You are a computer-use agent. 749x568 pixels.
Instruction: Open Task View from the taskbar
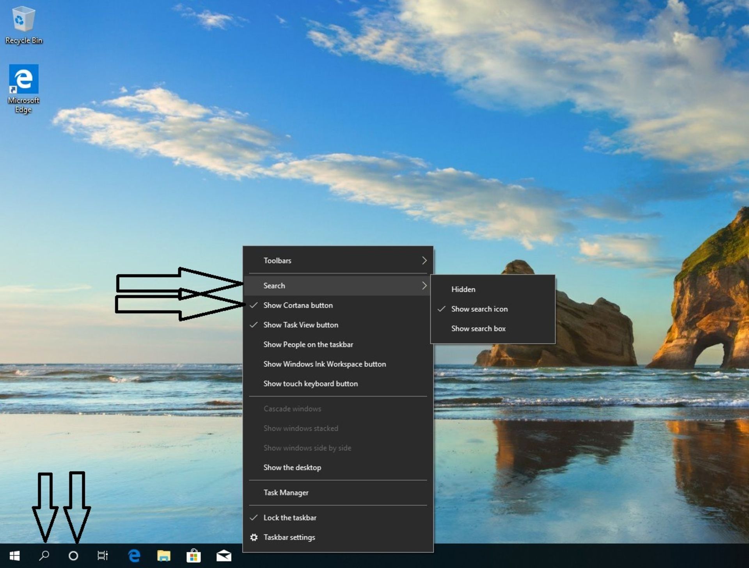(x=102, y=556)
